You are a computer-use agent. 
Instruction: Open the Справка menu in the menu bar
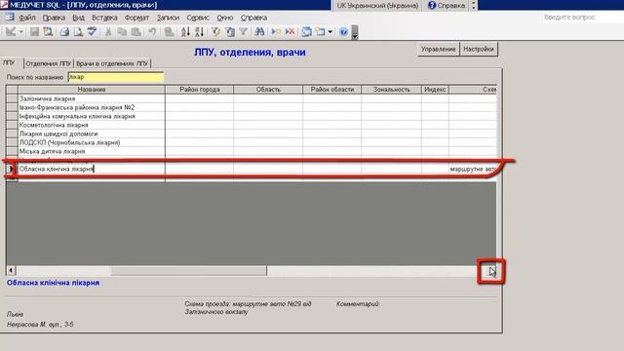pyautogui.click(x=253, y=18)
